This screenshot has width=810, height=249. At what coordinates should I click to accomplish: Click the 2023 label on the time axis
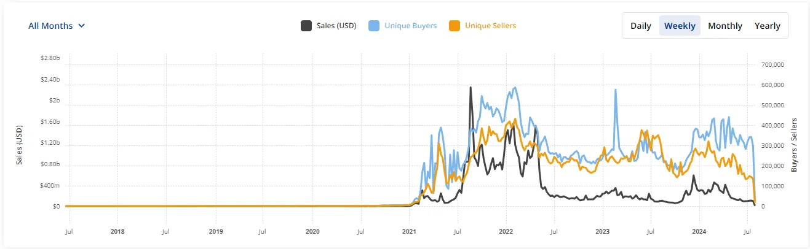tap(602, 231)
